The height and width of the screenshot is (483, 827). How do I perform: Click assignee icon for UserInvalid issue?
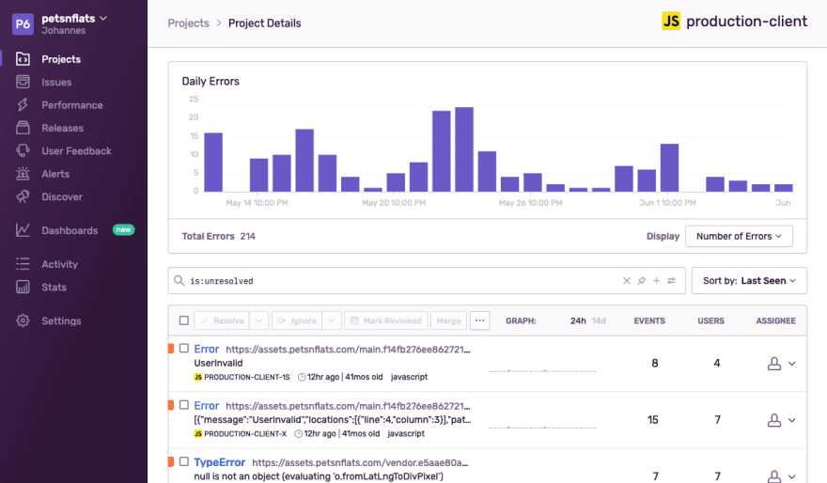(774, 364)
